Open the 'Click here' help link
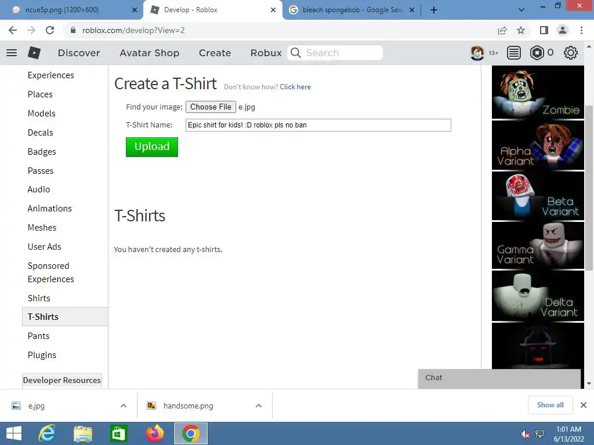 click(295, 87)
